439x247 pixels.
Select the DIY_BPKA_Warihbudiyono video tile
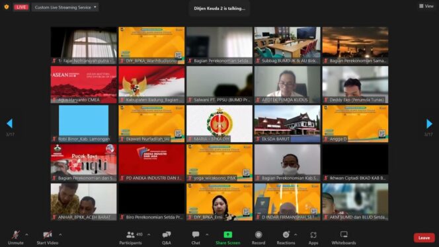click(x=151, y=46)
